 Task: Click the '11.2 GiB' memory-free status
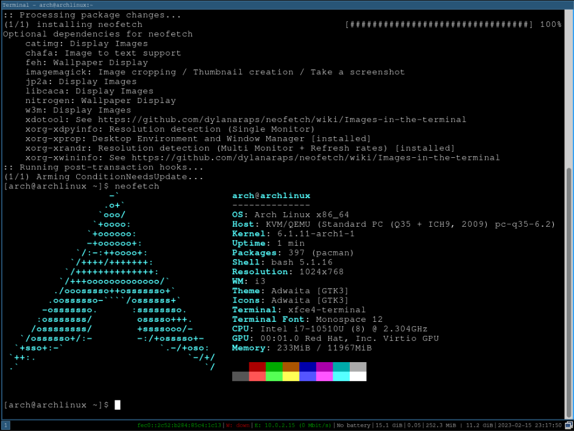point(479,425)
